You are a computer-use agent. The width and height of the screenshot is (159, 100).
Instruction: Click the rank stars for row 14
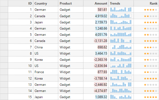click(x=151, y=91)
